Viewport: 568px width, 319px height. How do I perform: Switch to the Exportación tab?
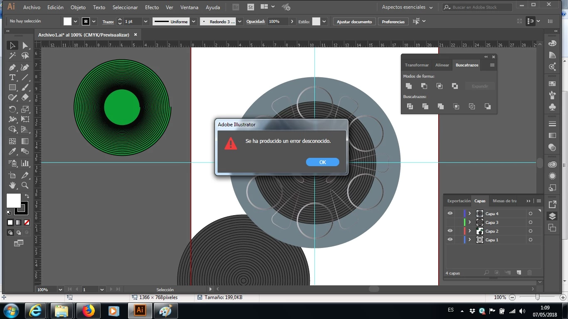459,201
